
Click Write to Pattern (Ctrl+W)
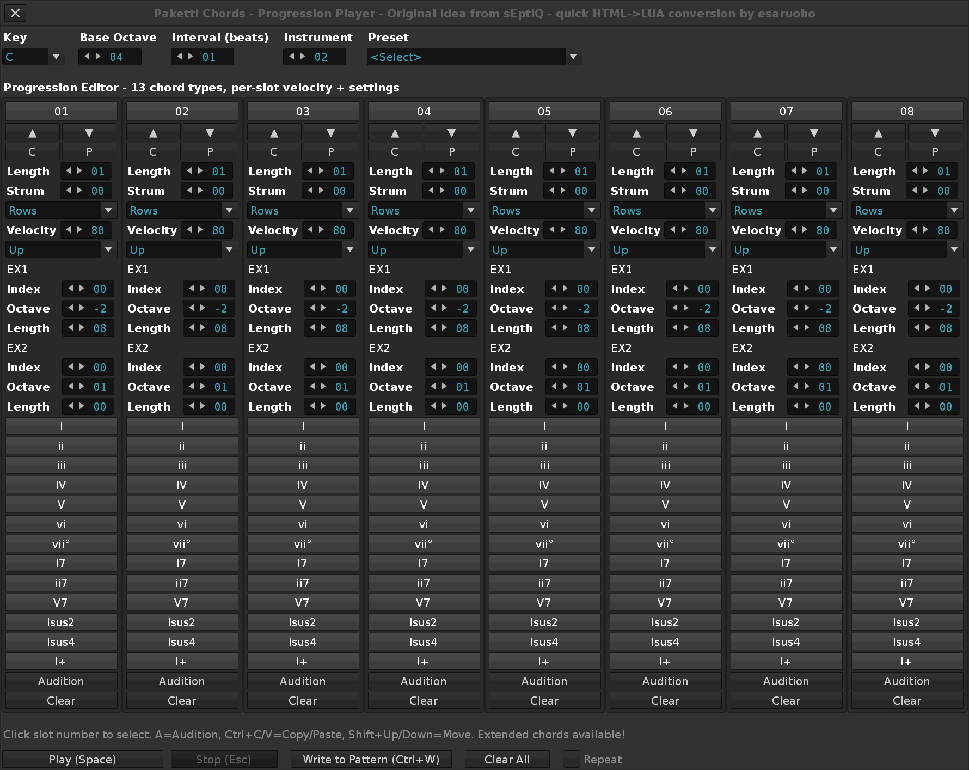[371, 759]
